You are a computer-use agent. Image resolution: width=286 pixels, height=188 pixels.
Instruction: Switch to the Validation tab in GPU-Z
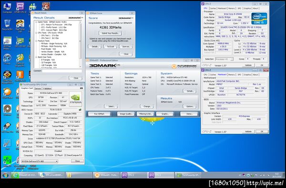click(47, 89)
